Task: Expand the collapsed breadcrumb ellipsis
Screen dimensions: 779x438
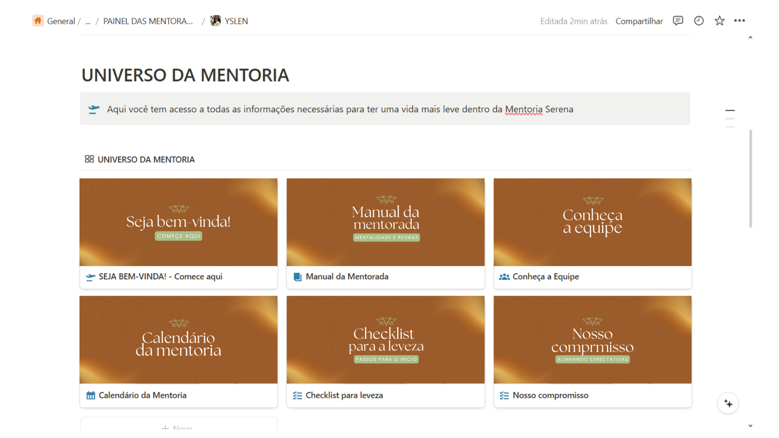Action: 88,21
